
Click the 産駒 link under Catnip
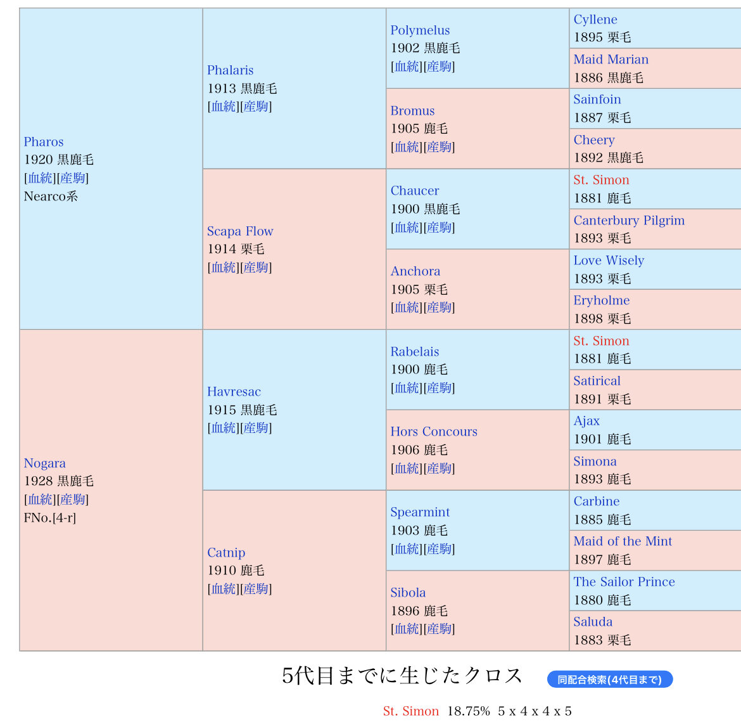[256, 589]
